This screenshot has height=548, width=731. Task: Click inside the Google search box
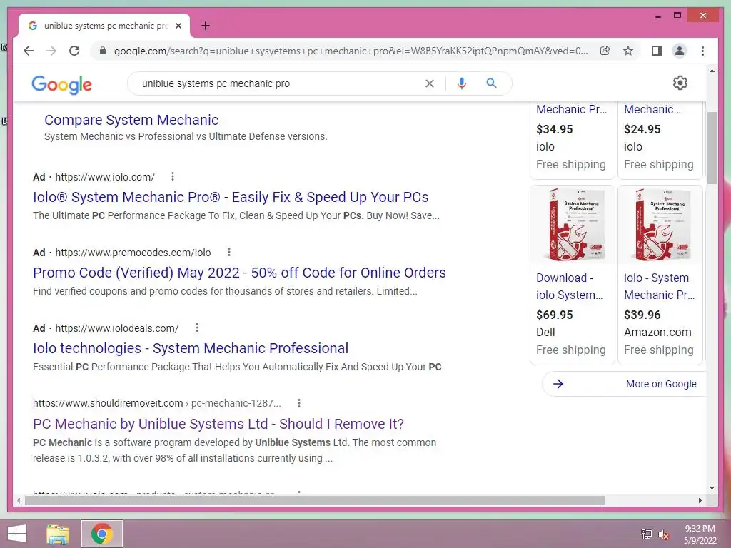pyautogui.click(x=280, y=83)
